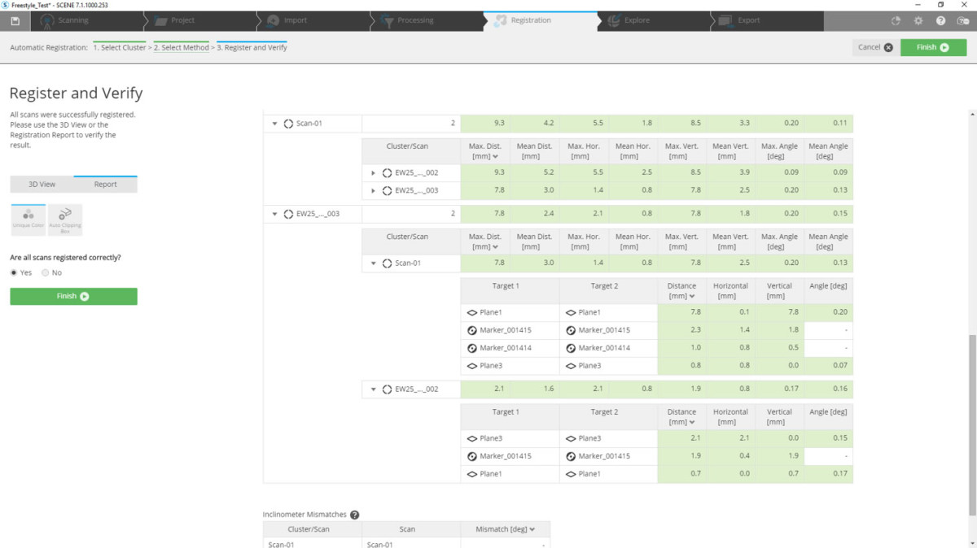
Task: Click the Cancel button
Action: point(875,47)
